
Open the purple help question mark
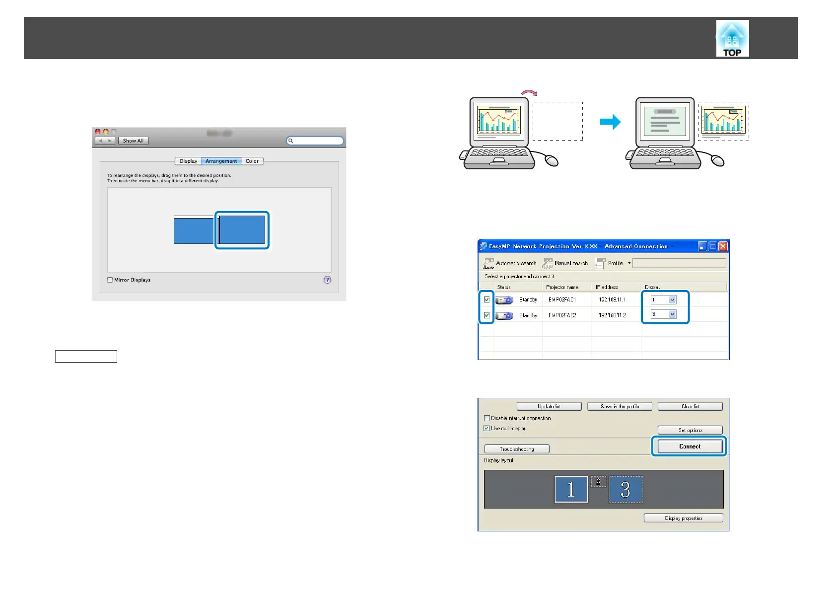click(x=327, y=280)
